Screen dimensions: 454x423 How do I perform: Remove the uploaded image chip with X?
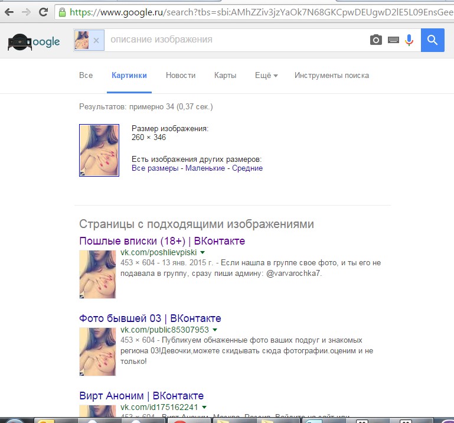tap(96, 40)
